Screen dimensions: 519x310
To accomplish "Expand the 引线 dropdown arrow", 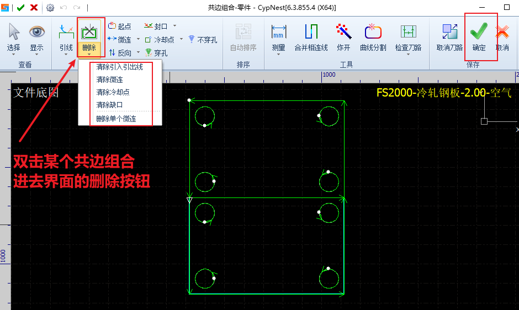I will [x=66, y=55].
